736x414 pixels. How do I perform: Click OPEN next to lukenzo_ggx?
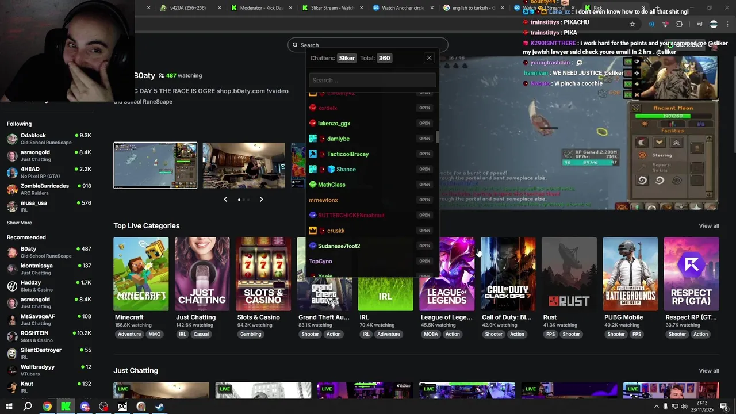coord(424,123)
